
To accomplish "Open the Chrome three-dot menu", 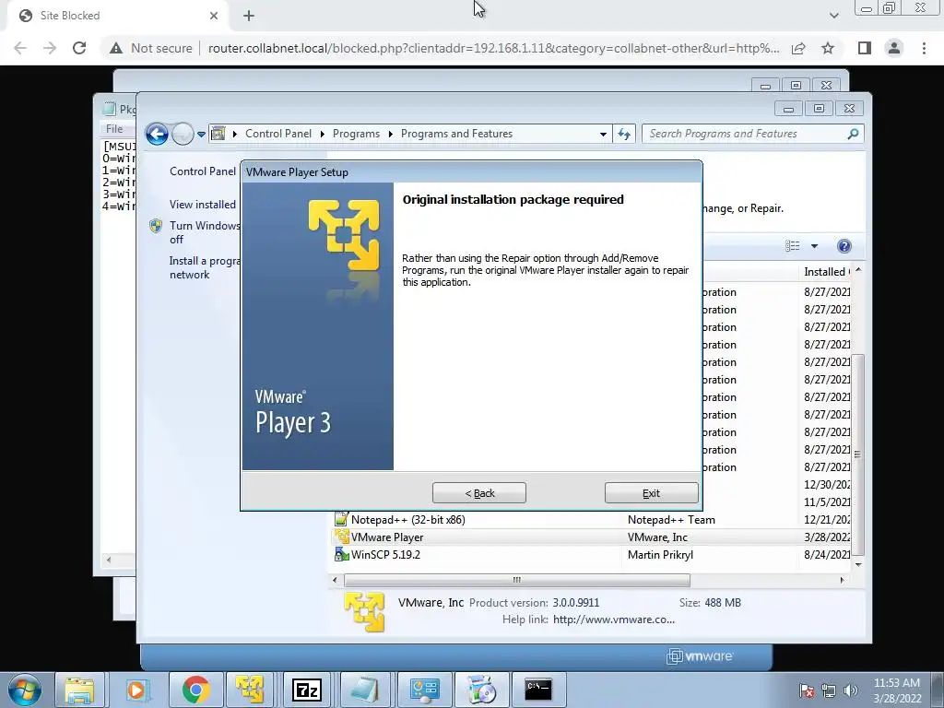I will tap(924, 48).
